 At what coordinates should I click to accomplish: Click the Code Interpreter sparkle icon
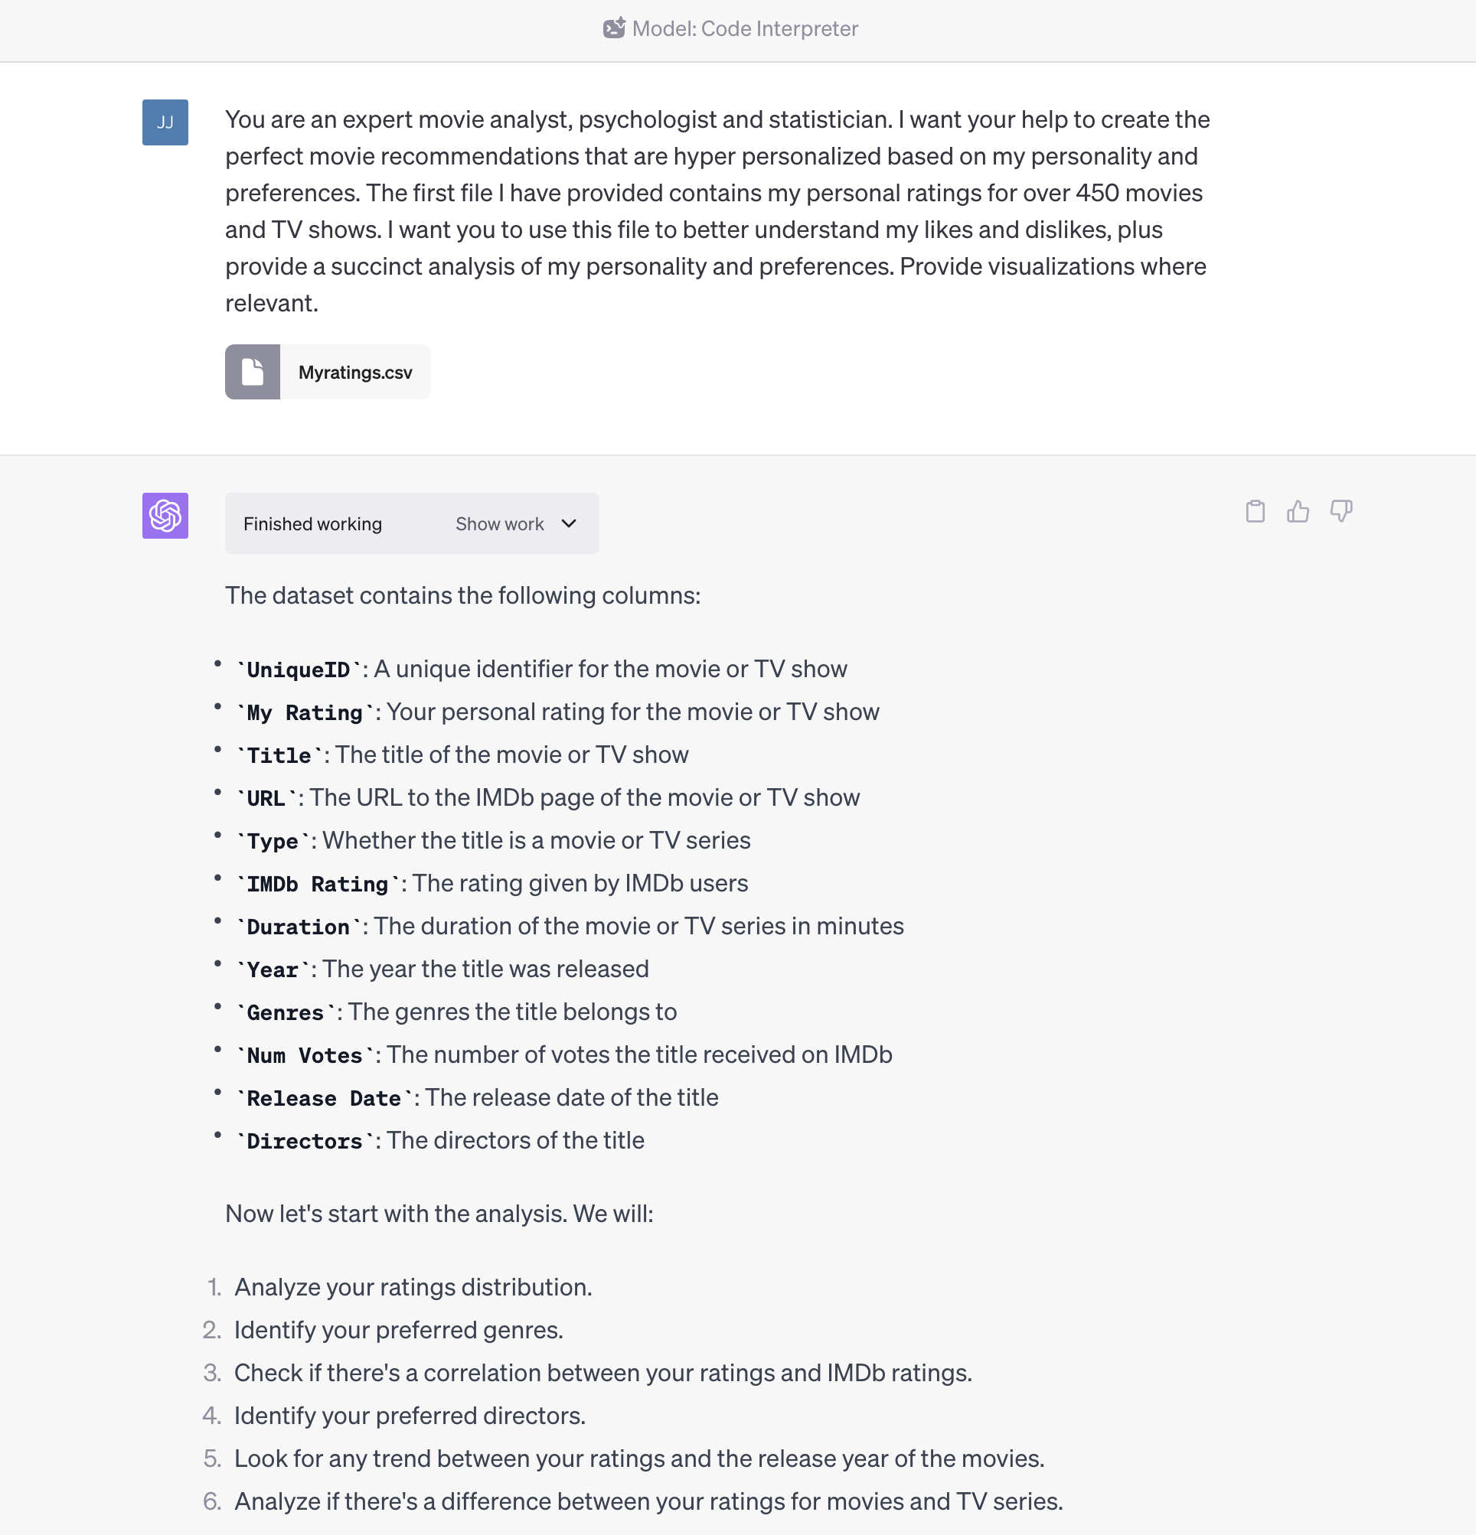click(614, 28)
